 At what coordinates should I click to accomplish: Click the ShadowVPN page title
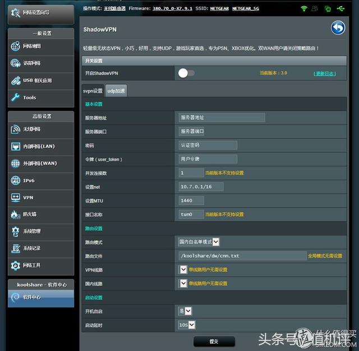[x=100, y=30]
